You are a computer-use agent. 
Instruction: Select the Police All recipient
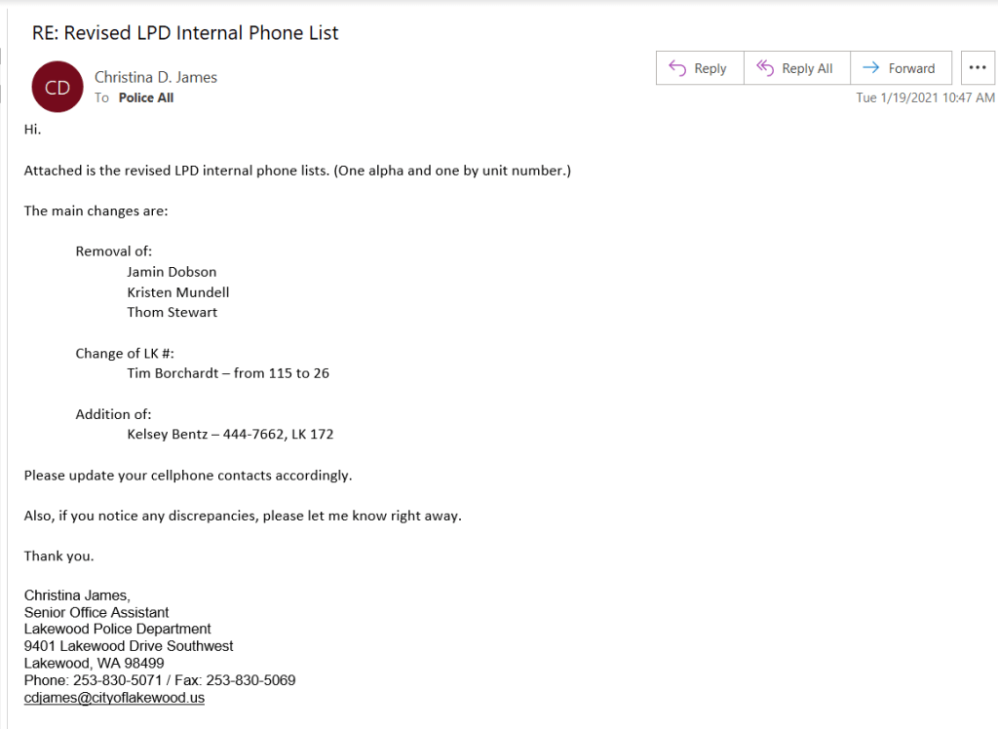tap(146, 98)
